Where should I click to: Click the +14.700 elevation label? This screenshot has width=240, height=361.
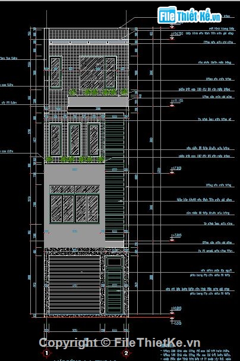point(178,34)
